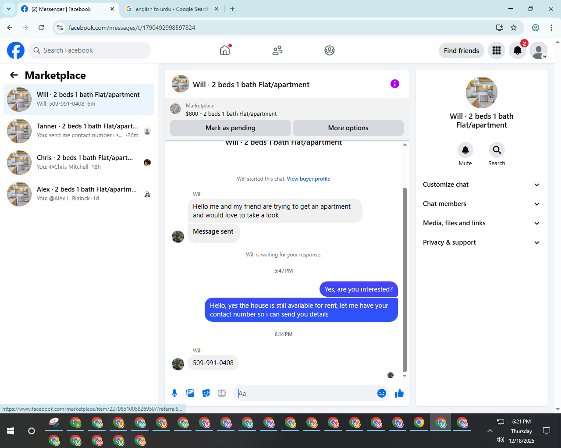Attach a file with the photo icon
561x448 pixels.
(190, 393)
